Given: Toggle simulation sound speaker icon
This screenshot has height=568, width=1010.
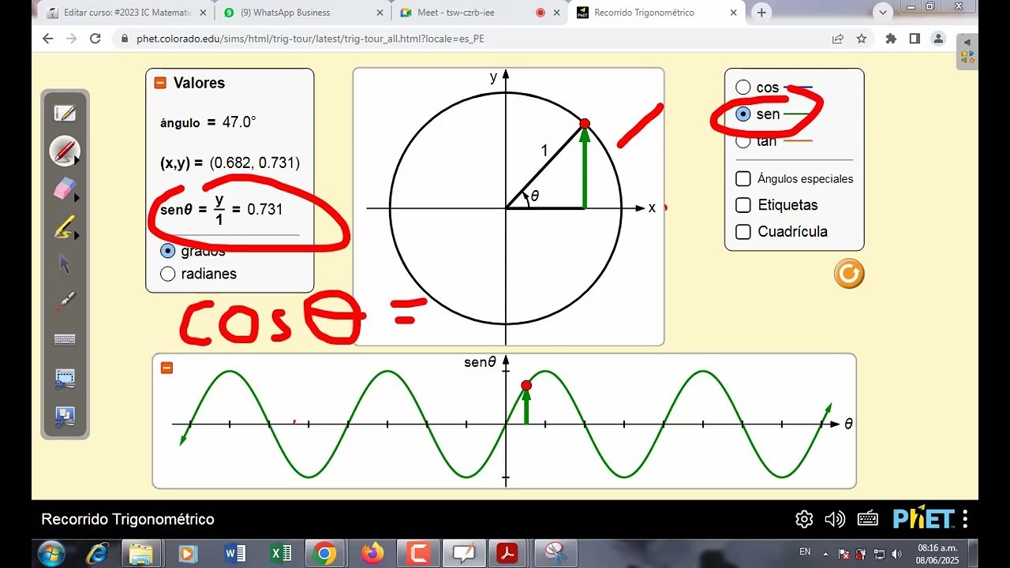Looking at the screenshot, I should [835, 519].
